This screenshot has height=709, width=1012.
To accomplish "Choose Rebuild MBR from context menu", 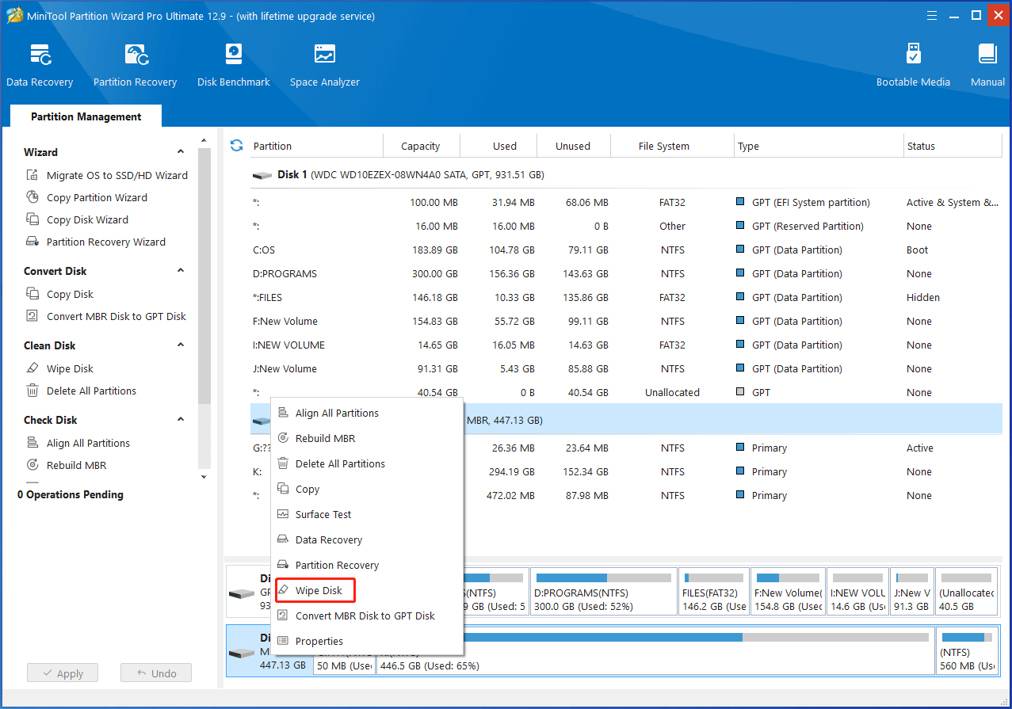I will click(367, 438).
